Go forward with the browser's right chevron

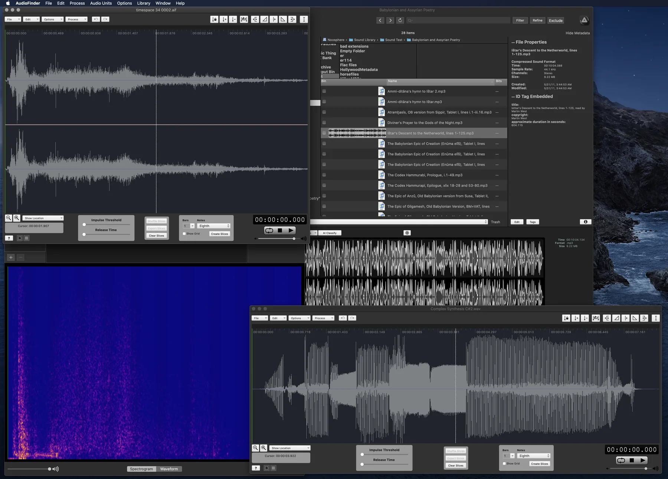tap(390, 20)
